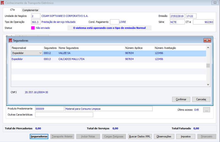Image resolution: width=220 pixels, height=142 pixels.
Task: Click the Financeiro button
Action: (x=207, y=137)
